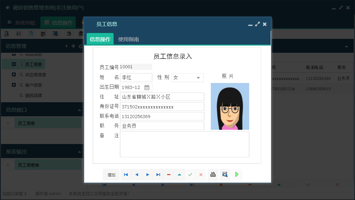Open print preview in the employee form toolbar
Image resolution: width=355 pixels, height=200 pixels.
(x=225, y=174)
